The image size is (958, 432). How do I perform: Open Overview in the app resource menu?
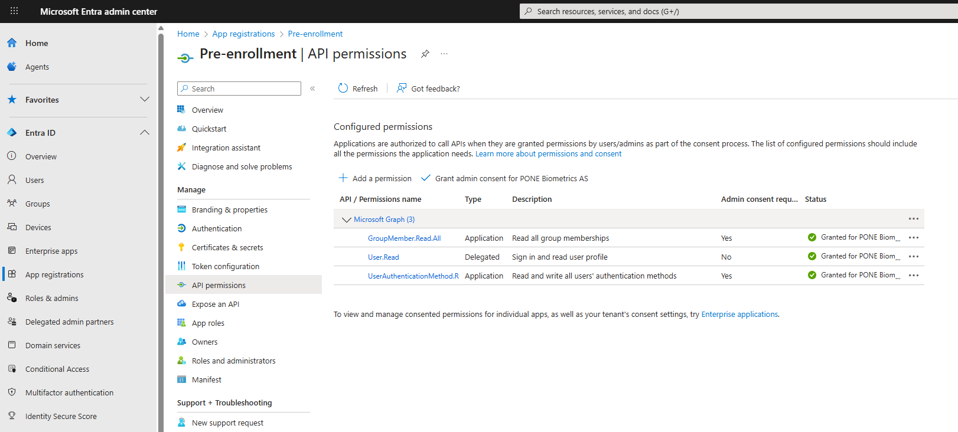[x=207, y=110]
